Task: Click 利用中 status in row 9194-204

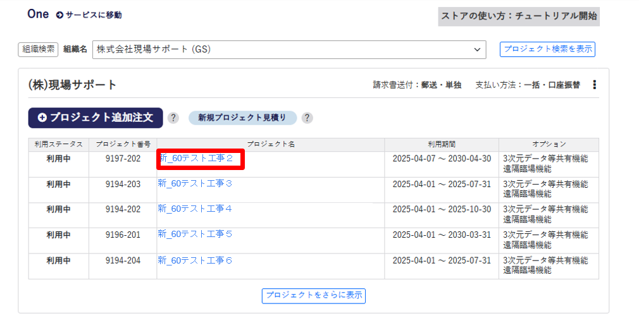Action: [x=58, y=260]
